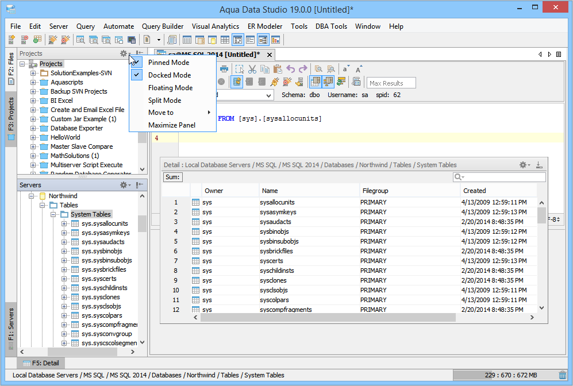This screenshot has height=386, width=573.
Task: Open Detail panel gear settings icon
Action: (524, 165)
